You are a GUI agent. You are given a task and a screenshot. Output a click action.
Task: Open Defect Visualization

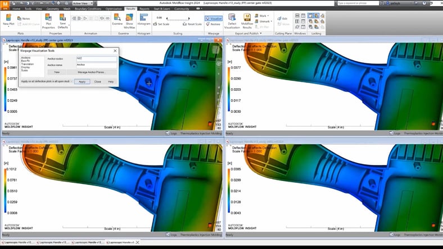pyautogui.click(x=232, y=21)
